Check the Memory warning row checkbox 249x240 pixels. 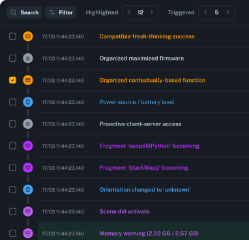pyautogui.click(x=12, y=233)
